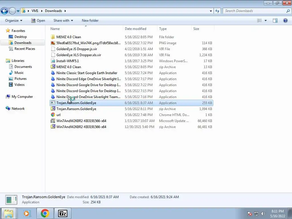Open Recent Places in the sidebar
The height and width of the screenshot is (219, 292).
tap(25, 48)
